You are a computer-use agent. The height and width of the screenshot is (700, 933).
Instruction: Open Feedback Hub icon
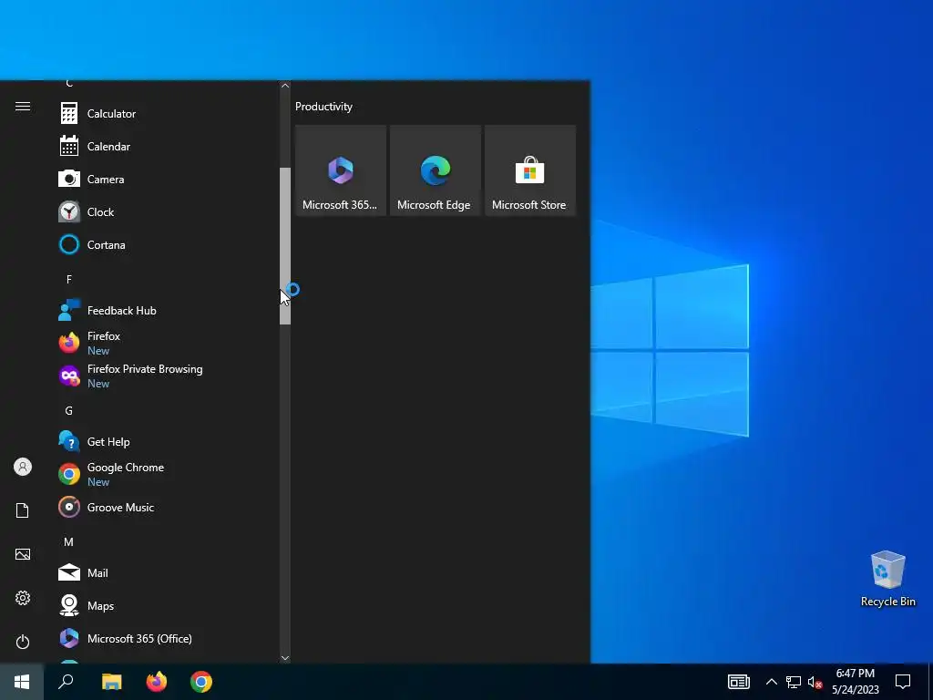(69, 310)
